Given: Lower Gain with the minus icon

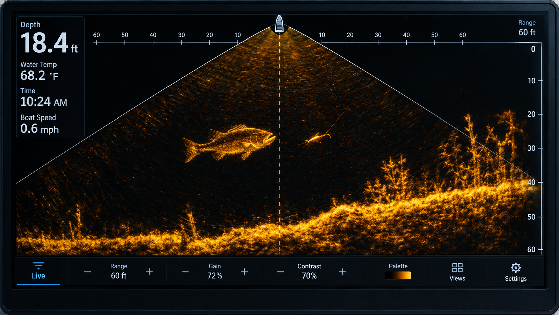Looking at the screenshot, I should pyautogui.click(x=185, y=272).
